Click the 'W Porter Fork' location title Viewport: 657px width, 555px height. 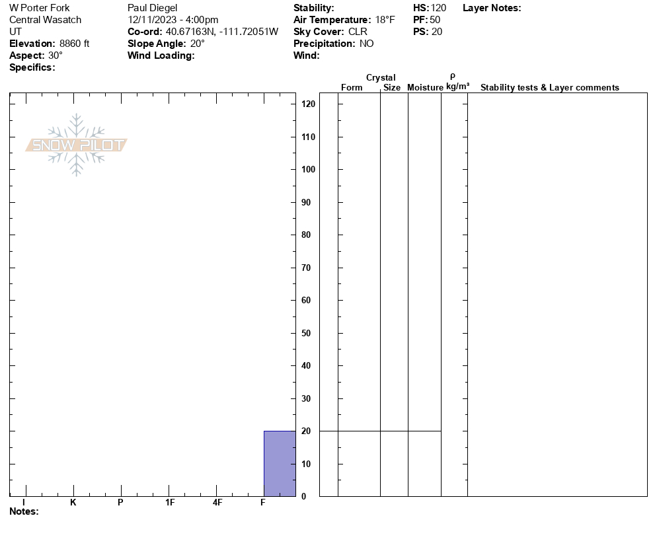(40, 8)
